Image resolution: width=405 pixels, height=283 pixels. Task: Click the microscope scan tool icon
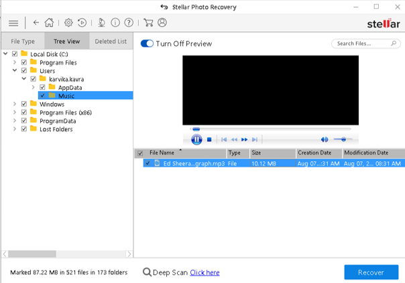click(101, 23)
